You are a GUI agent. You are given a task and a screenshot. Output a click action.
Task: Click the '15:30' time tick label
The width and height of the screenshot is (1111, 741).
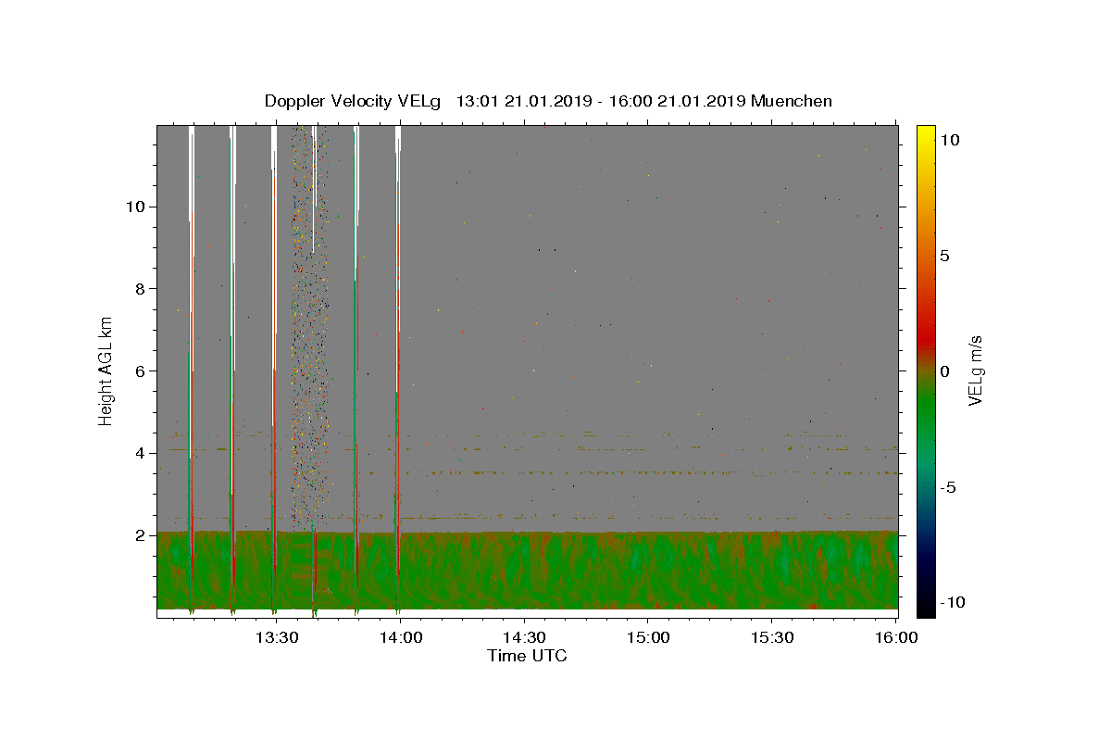[x=771, y=637]
